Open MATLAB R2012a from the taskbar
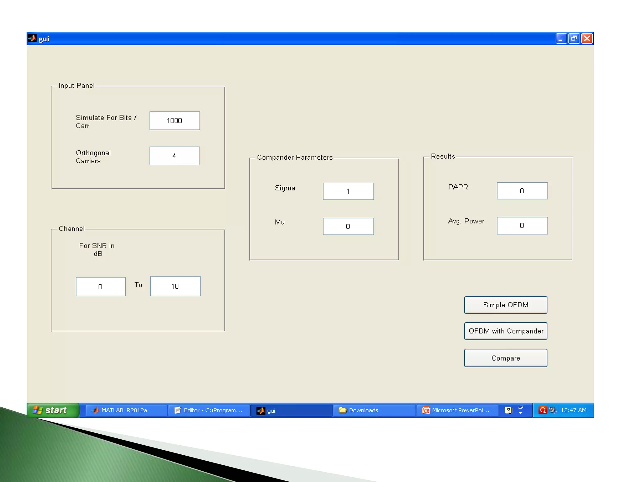This screenshot has height=482, width=642. 124,410
